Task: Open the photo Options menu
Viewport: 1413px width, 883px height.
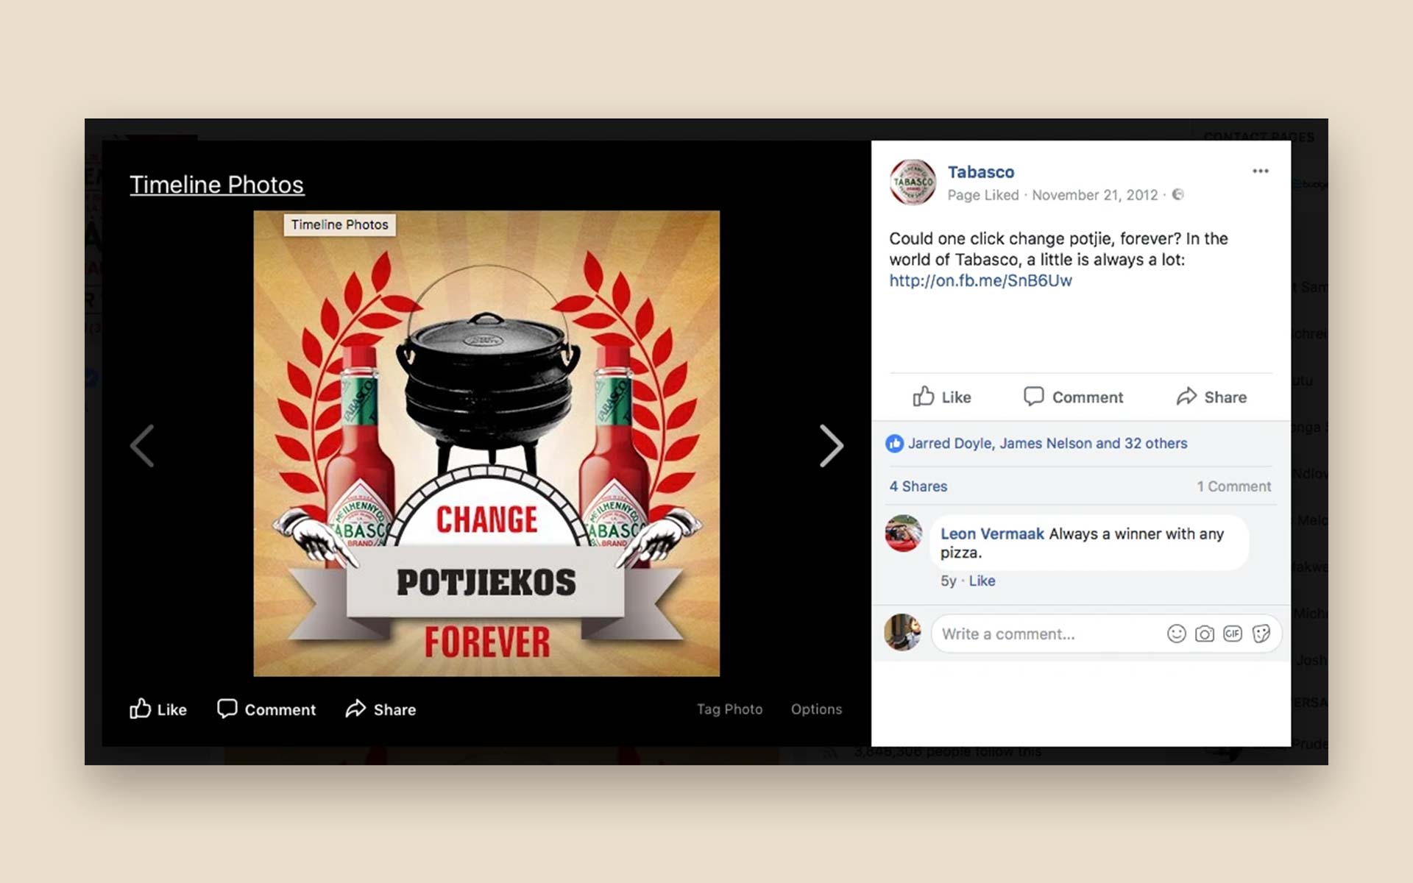Action: coord(816,709)
